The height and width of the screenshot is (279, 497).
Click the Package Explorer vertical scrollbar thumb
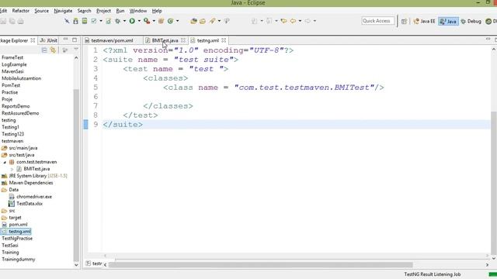[76, 176]
